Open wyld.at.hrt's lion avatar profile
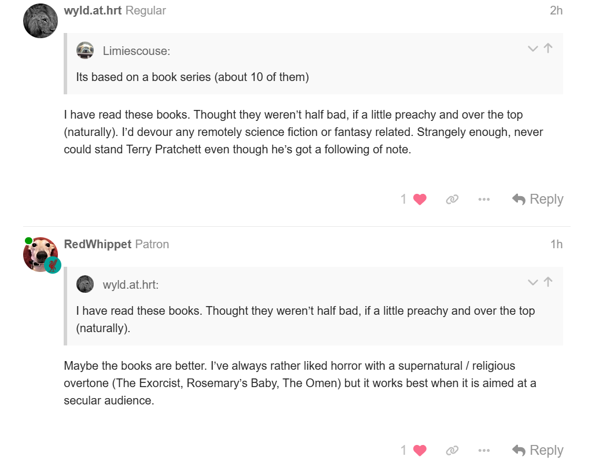 pos(41,21)
